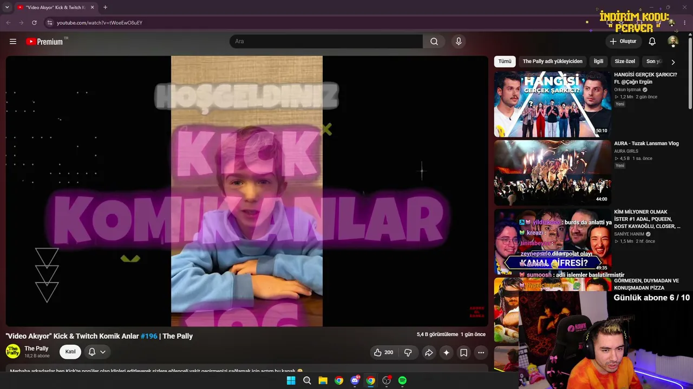Go forward with the browser forward arrow
Viewport: 693px width, 389px height.
(x=21, y=23)
